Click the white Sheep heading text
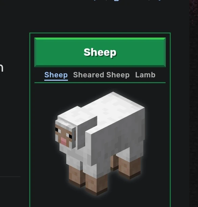 click(100, 52)
